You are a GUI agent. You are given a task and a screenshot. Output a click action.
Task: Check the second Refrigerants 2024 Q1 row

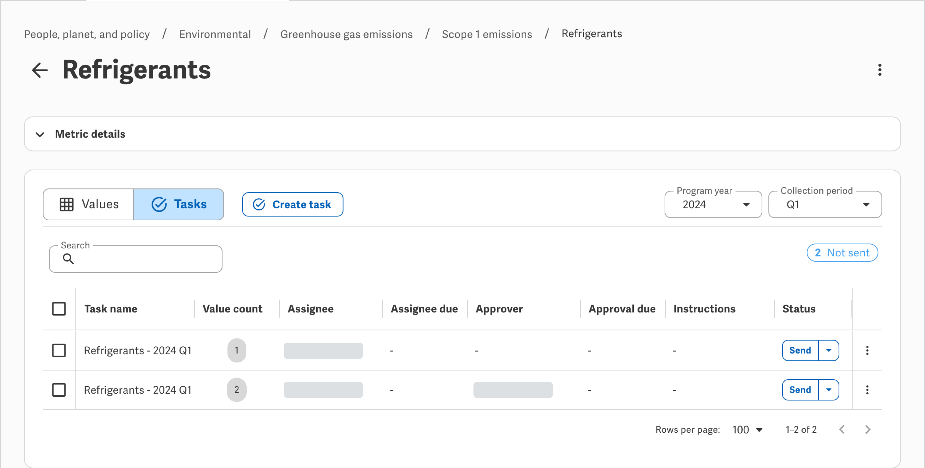pos(59,390)
